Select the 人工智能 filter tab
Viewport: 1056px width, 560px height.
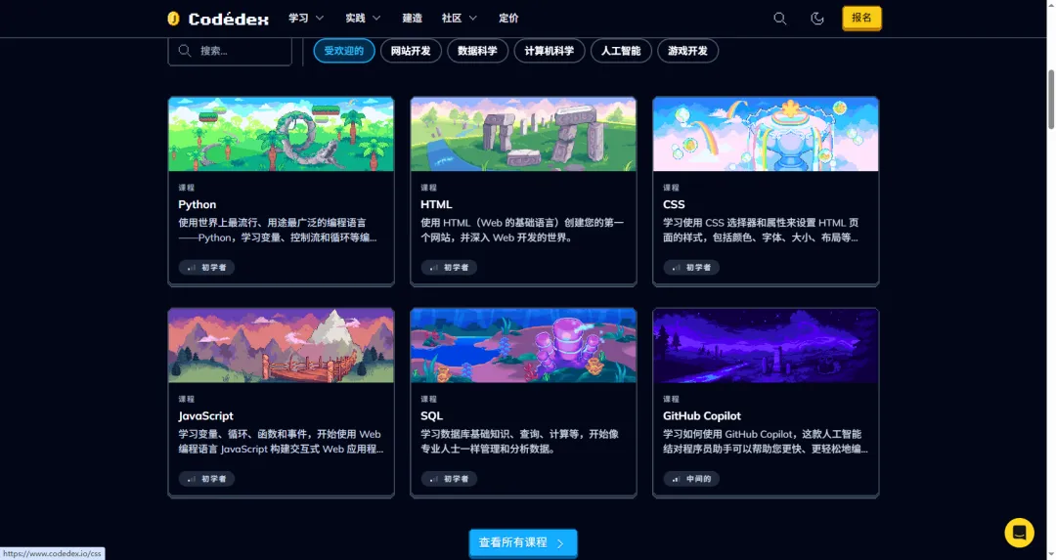point(621,51)
